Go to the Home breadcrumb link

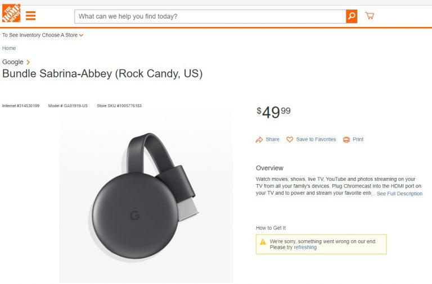pyautogui.click(x=9, y=48)
